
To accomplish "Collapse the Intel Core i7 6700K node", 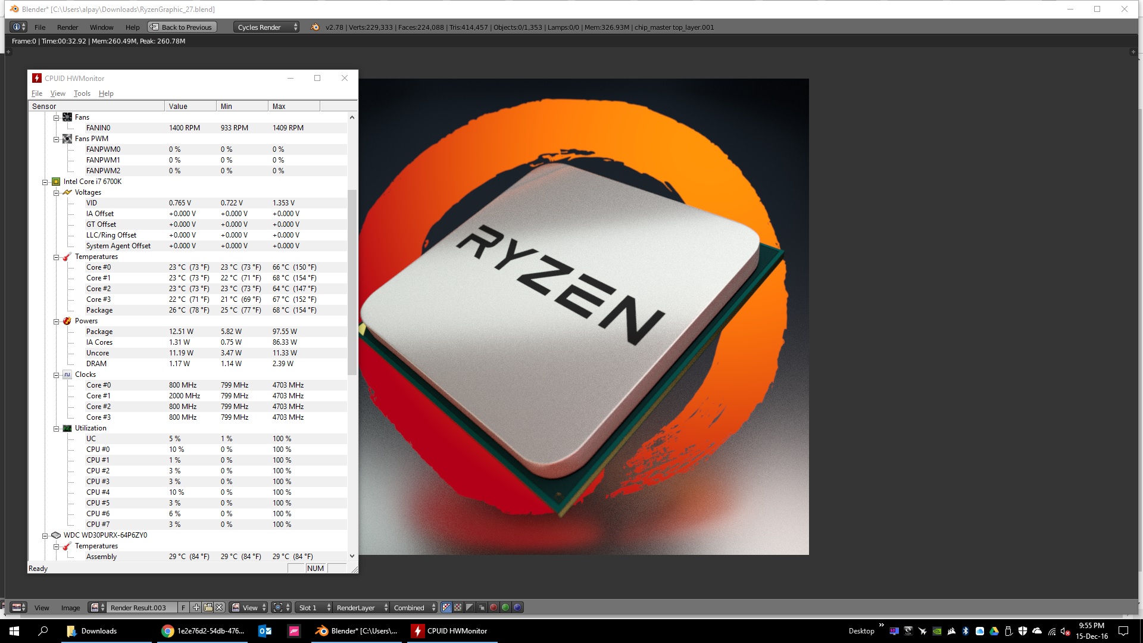I will [x=45, y=182].
